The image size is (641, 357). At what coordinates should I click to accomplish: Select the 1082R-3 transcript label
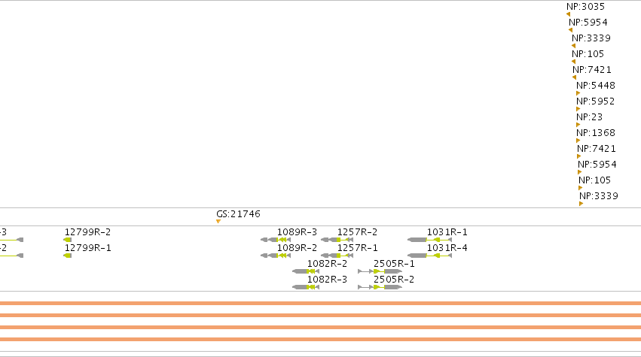[x=327, y=280]
